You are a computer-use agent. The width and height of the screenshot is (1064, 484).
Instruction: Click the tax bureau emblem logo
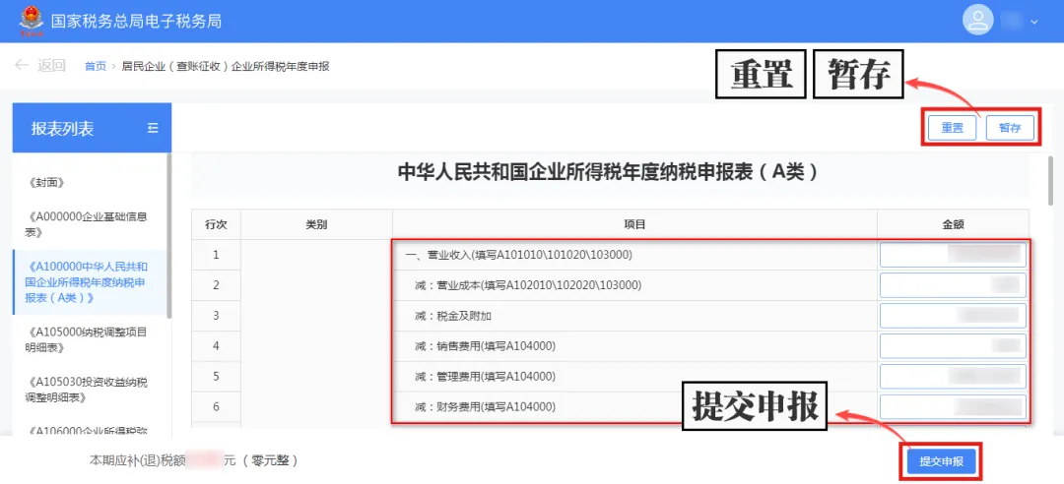coord(31,21)
